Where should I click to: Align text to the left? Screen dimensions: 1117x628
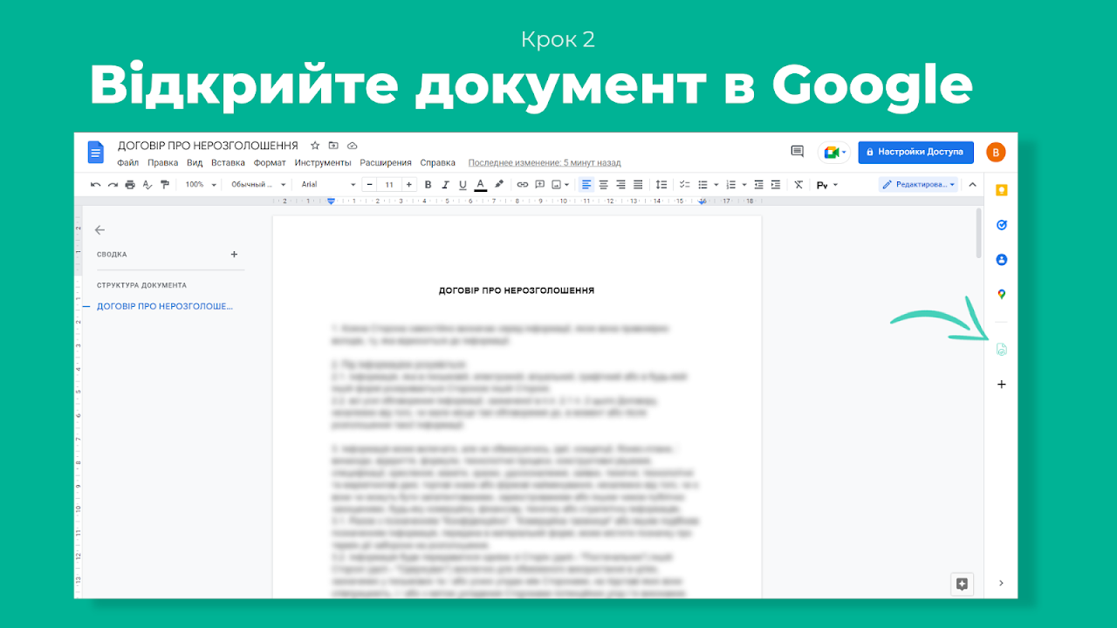coord(586,185)
